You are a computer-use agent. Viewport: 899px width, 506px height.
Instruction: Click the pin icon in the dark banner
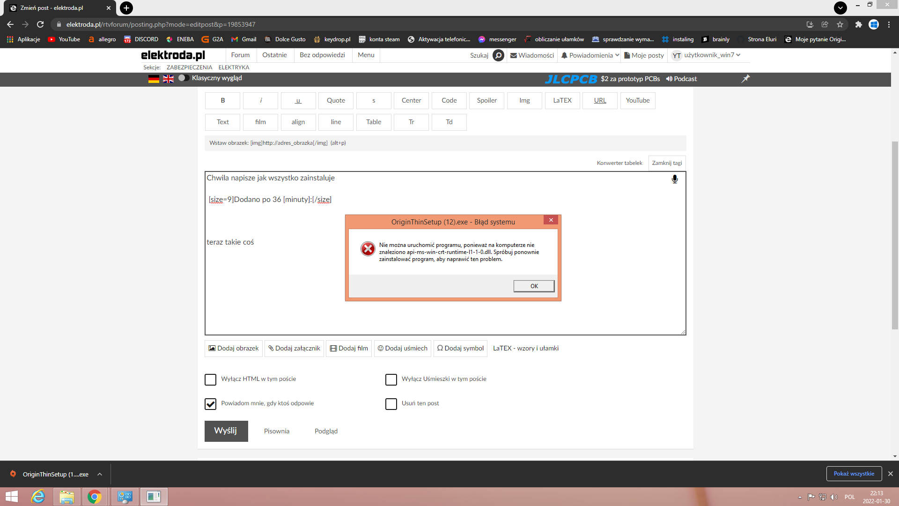[x=745, y=79]
